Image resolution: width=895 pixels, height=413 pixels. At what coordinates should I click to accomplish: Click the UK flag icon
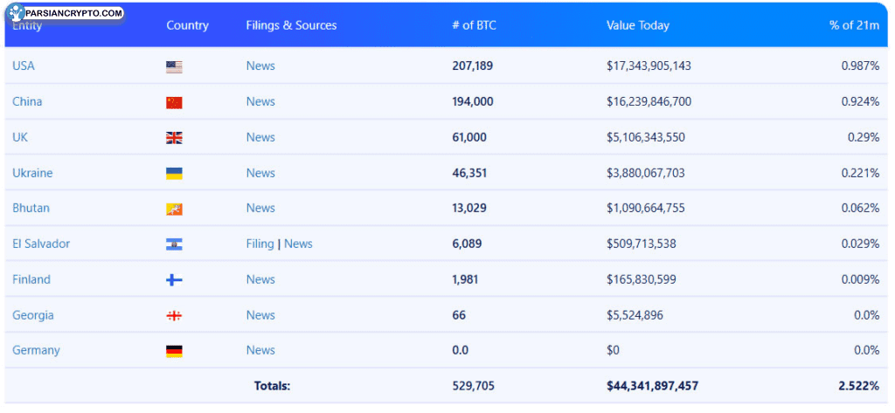pyautogui.click(x=174, y=138)
